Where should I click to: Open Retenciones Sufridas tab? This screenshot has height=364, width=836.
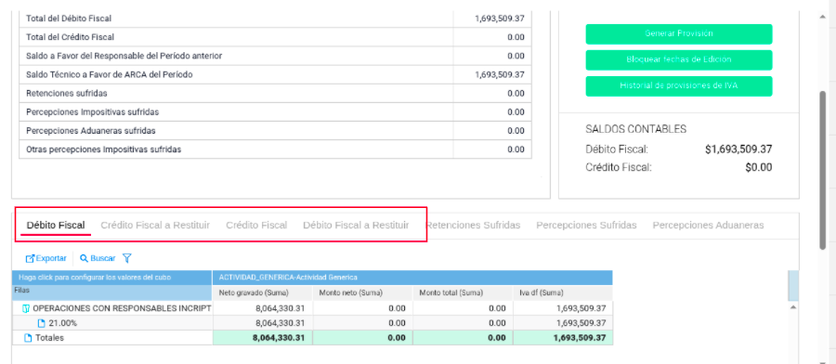[x=473, y=226]
